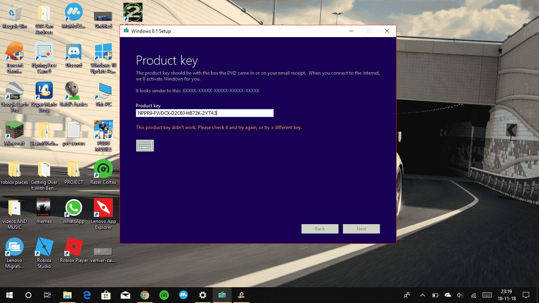Open MuMu App Player taskbar icon
This screenshot has width=539, height=303.
pos(183,295)
